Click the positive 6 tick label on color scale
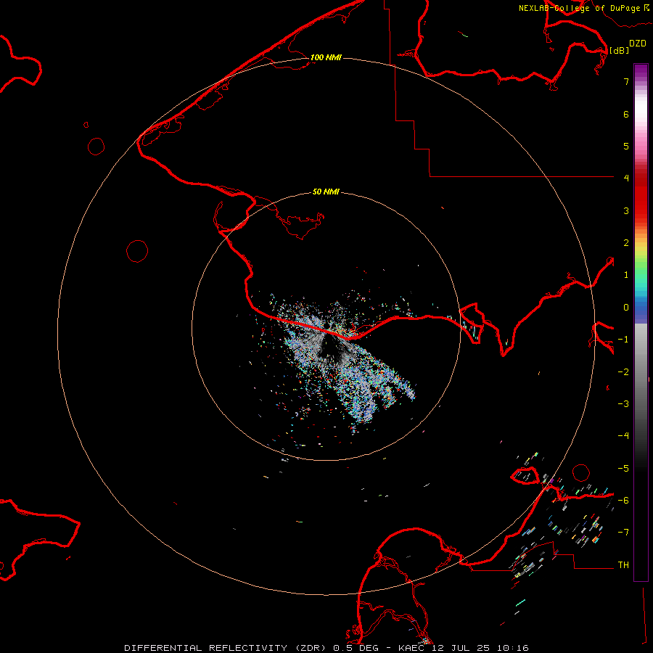 click(x=626, y=114)
